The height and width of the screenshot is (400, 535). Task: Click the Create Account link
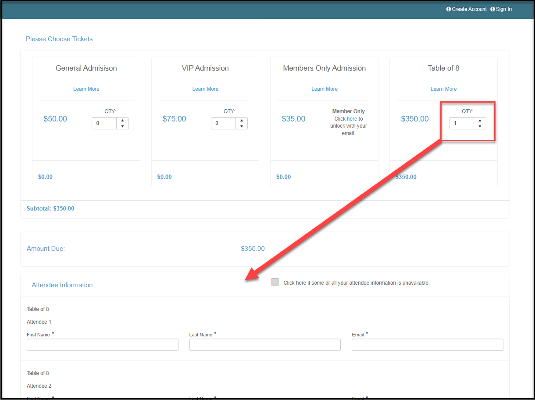469,9
